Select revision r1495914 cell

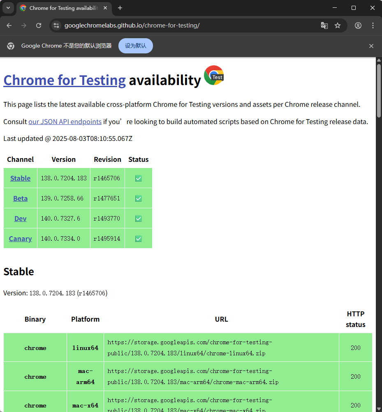coord(107,239)
